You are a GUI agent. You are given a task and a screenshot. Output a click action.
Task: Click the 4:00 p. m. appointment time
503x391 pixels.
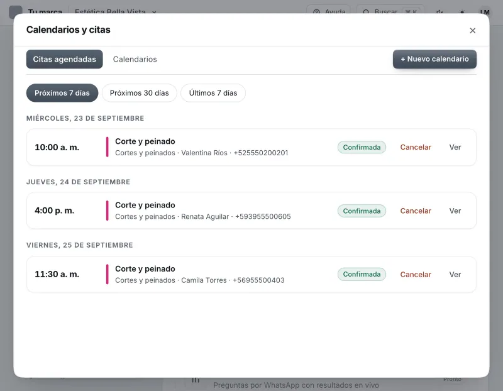click(x=55, y=211)
